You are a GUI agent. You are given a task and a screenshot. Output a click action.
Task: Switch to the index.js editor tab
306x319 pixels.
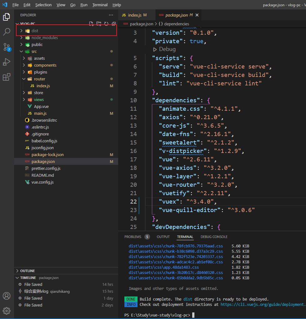pos(137,15)
